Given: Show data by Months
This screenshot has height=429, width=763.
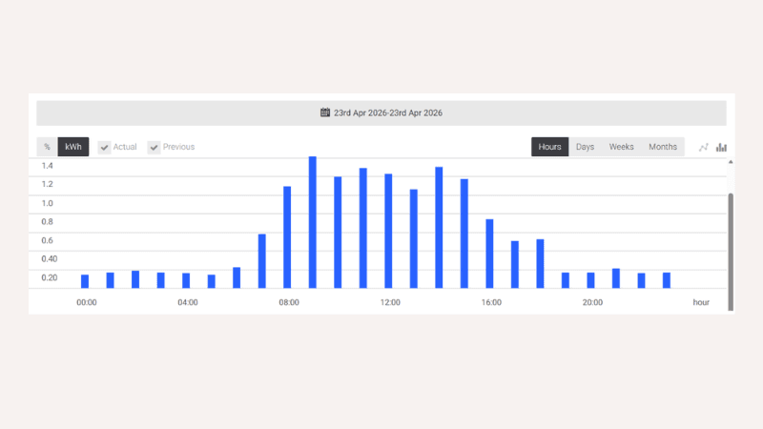Looking at the screenshot, I should (663, 147).
